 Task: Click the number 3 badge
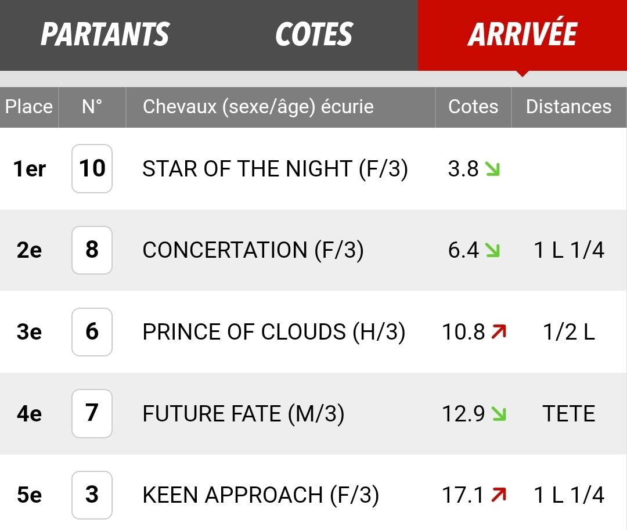click(92, 495)
